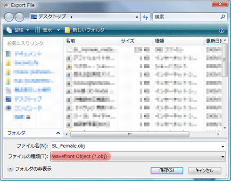
Task: Open the Wavefront Object (*.obj) file type combo
Action: 138,157
